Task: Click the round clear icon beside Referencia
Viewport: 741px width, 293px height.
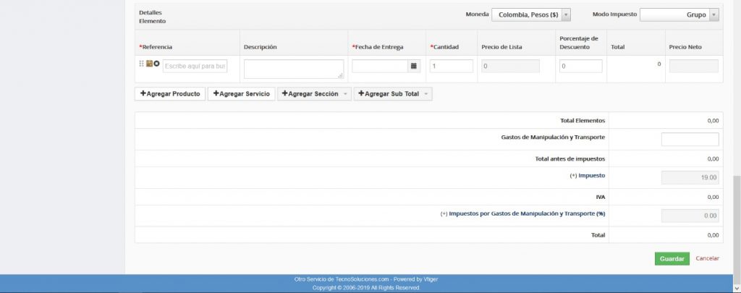Action: click(156, 64)
